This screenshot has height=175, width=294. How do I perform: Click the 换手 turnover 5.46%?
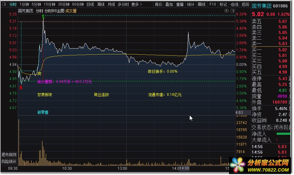click(281, 109)
